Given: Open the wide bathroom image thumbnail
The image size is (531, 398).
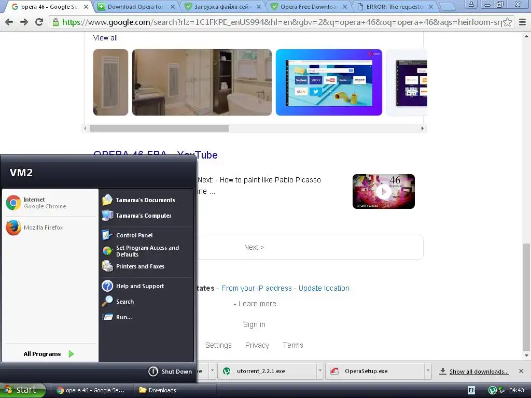Looking at the screenshot, I should pyautogui.click(x=202, y=82).
